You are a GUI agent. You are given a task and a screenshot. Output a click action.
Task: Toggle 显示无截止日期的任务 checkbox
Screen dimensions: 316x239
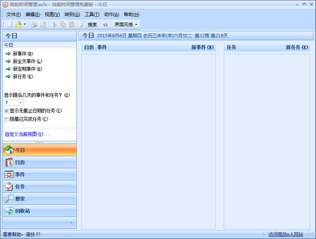[6, 111]
